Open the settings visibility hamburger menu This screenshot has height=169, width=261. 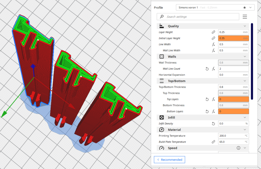click(245, 17)
